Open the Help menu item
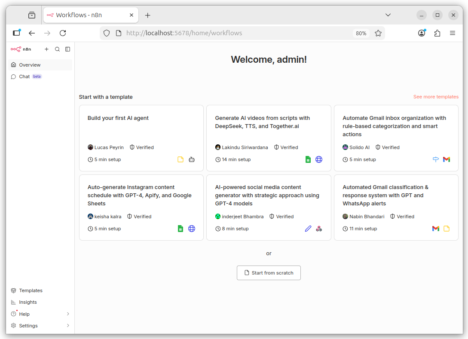Viewport: 468px width, 339px height. tap(40, 314)
